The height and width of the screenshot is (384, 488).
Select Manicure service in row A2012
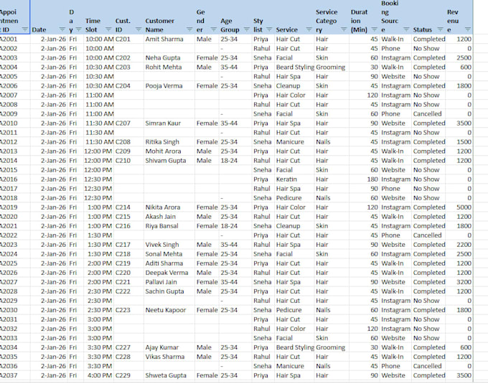[x=294, y=142]
